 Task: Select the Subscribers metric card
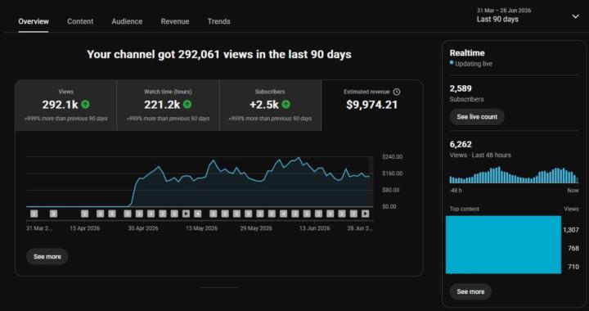click(x=270, y=106)
